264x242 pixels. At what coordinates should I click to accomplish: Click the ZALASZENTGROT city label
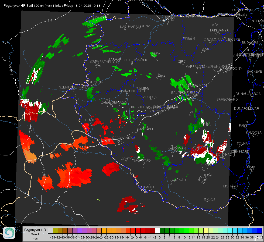point(131,91)
